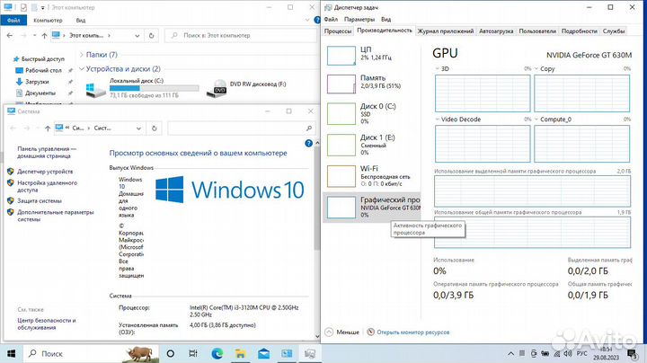Select the ЦП performance graph thumbnail

(x=341, y=55)
